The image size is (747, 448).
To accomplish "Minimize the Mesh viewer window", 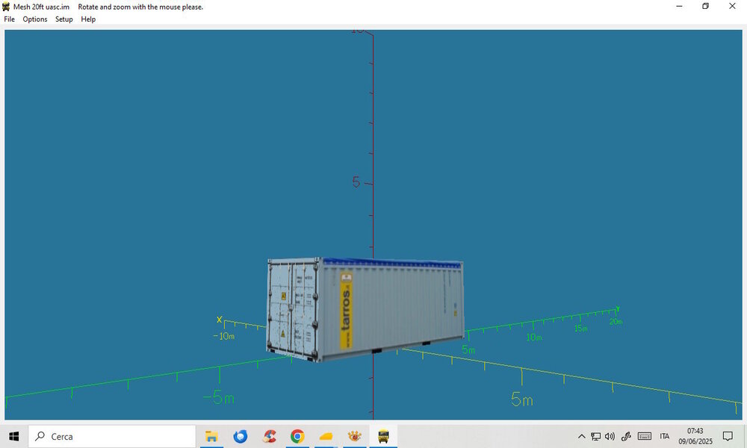I will [x=679, y=7].
